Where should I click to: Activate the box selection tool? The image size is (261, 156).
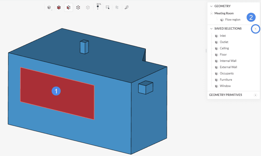[x=107, y=7]
